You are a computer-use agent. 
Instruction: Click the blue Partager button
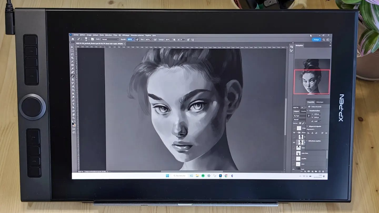click(x=316, y=40)
